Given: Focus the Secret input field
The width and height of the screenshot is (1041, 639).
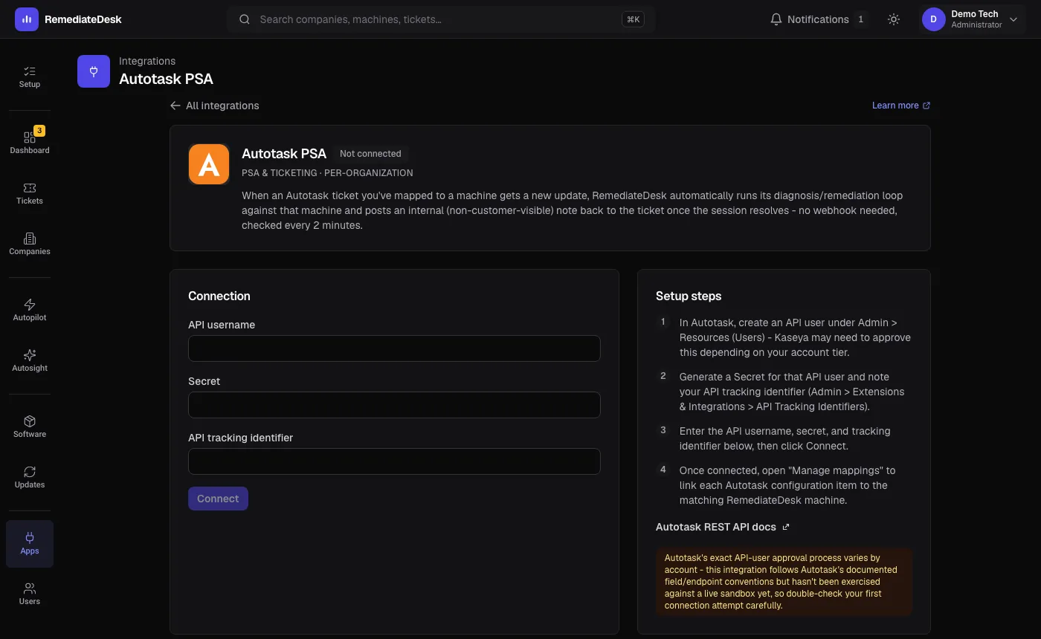Looking at the screenshot, I should 394,405.
